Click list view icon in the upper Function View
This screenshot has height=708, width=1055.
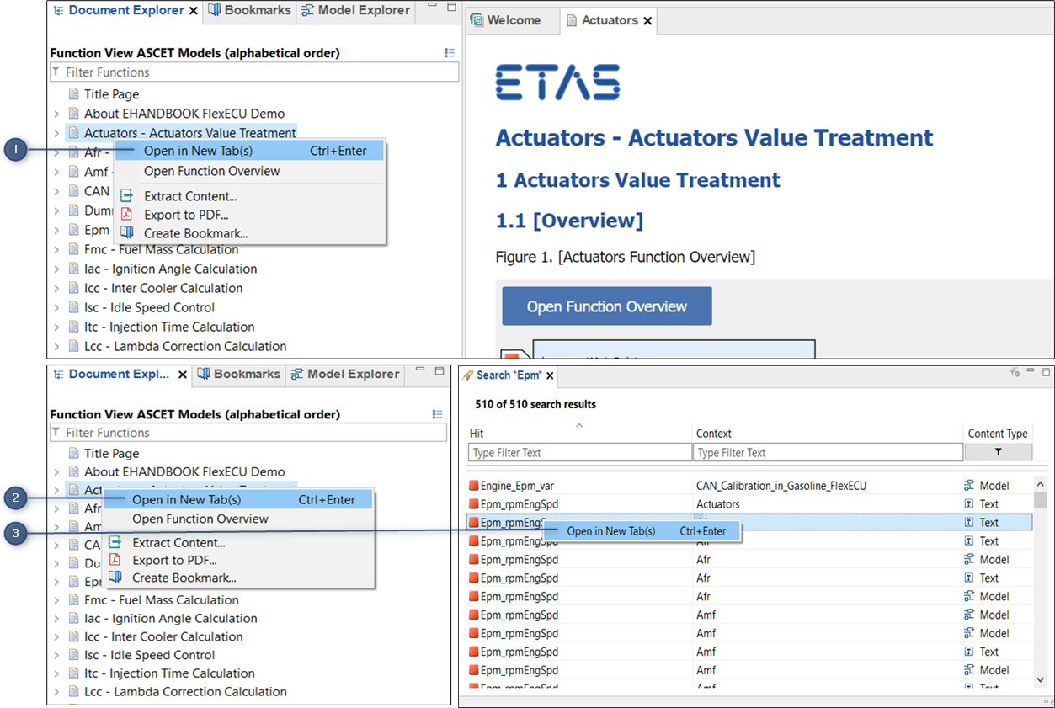tap(450, 53)
